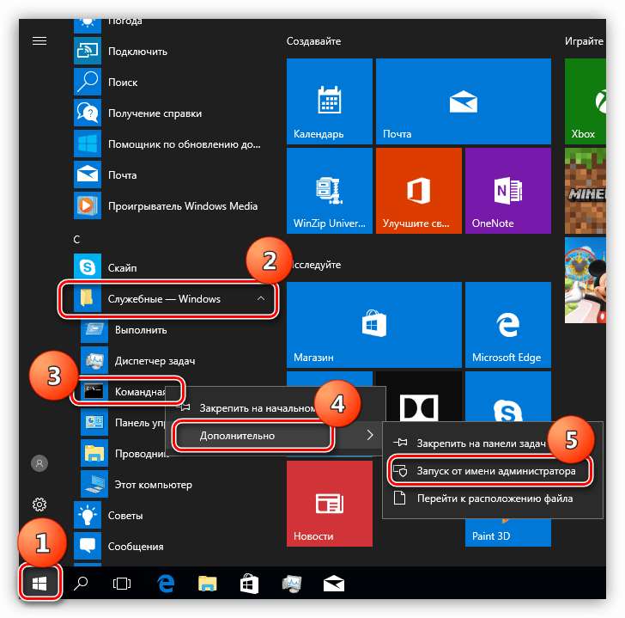Image resolution: width=625 pixels, height=618 pixels.
Task: Launch Microsoft Edge from the taskbar
Action: [166, 584]
